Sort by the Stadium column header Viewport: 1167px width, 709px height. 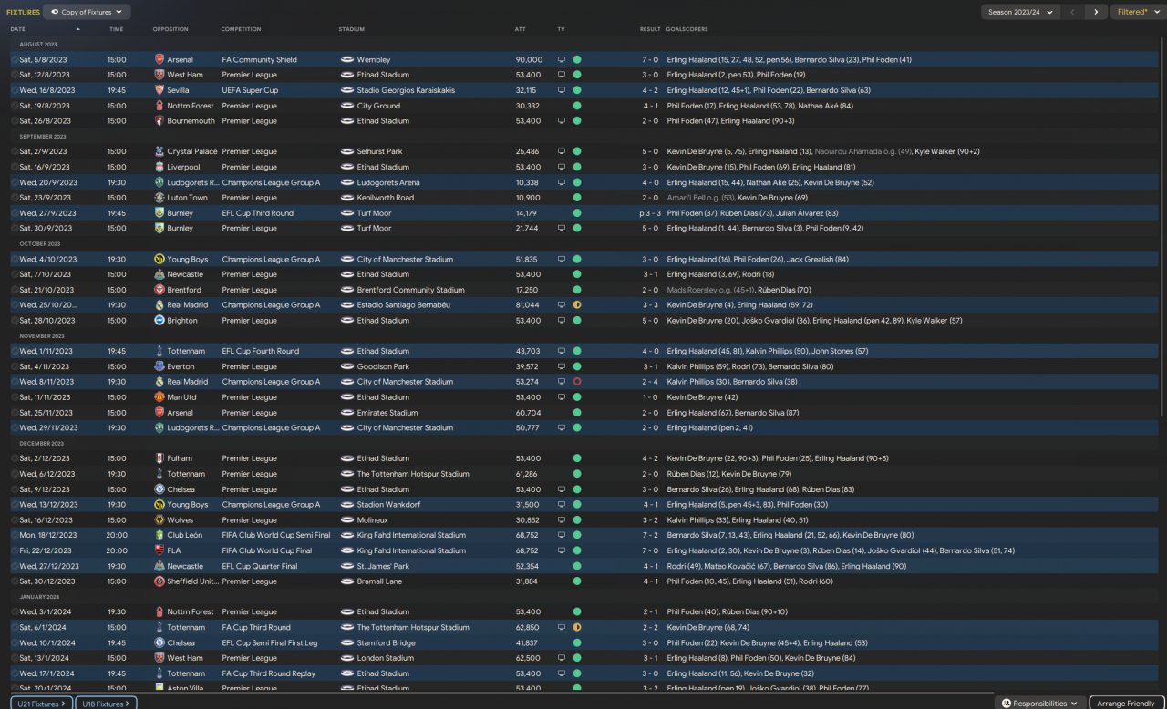[x=351, y=29]
